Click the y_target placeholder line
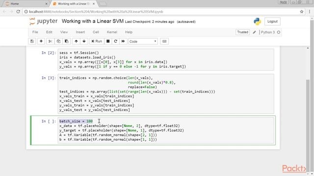Viewport: 314px width, 176px height. pyautogui.click(x=122, y=131)
